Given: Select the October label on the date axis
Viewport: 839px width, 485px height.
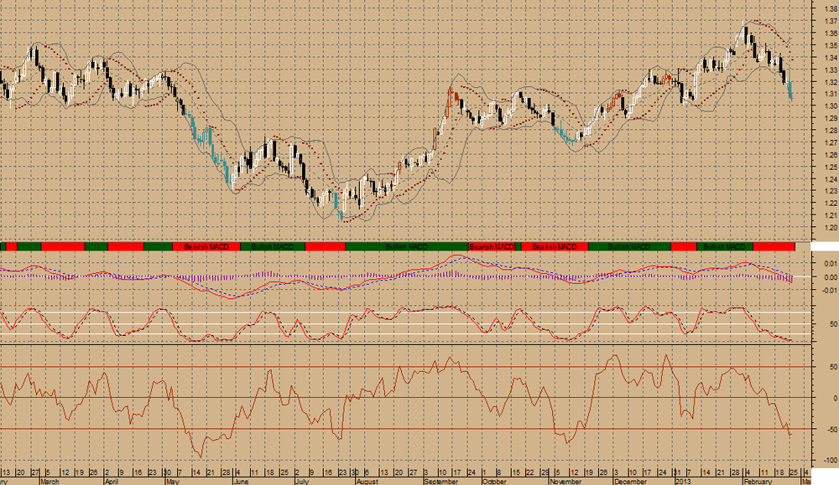Looking at the screenshot, I should click(x=494, y=482).
